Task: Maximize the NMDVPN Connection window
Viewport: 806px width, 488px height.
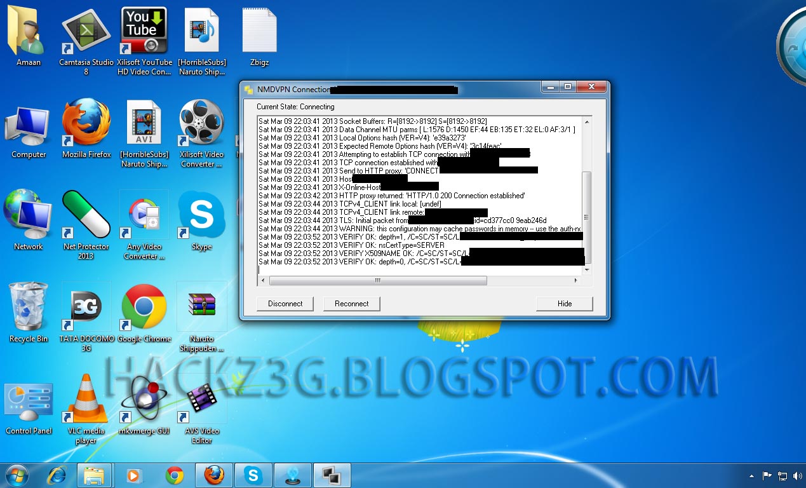Action: (x=568, y=87)
